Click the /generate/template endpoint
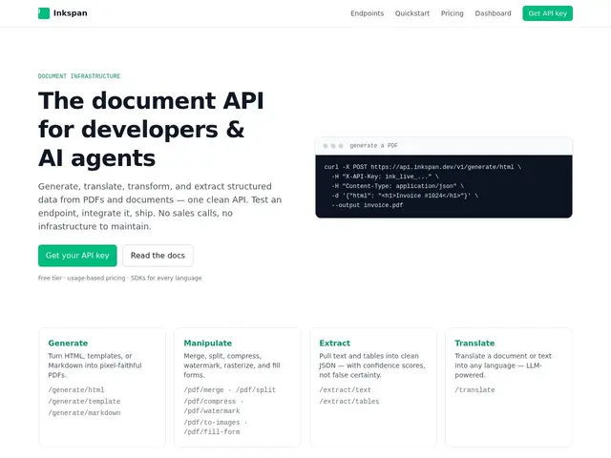 click(x=84, y=401)
